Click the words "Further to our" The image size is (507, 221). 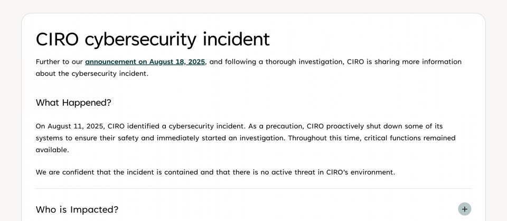click(59, 62)
